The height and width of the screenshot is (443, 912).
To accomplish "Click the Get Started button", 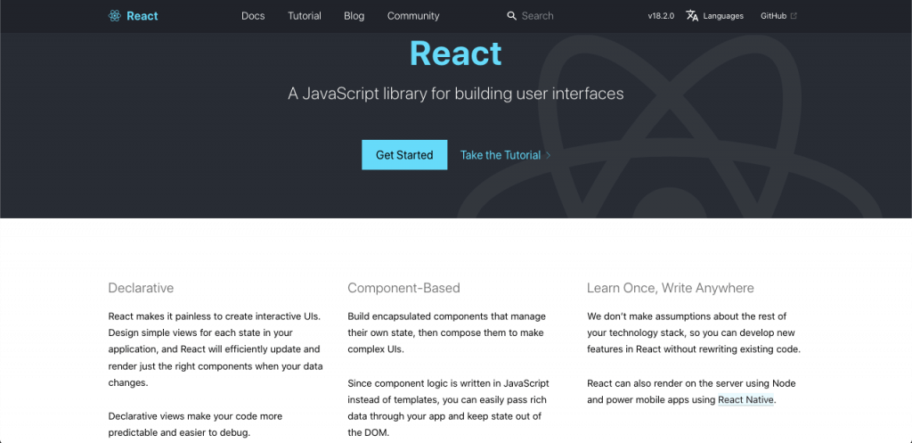I will [404, 155].
